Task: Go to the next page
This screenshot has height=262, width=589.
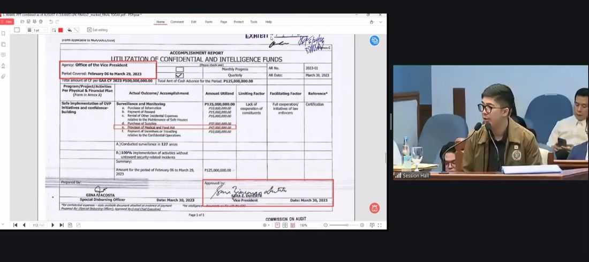Action: [x=52, y=225]
